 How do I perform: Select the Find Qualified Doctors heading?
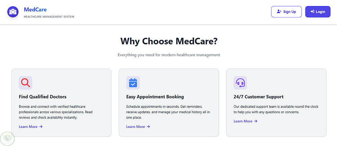click(42, 97)
